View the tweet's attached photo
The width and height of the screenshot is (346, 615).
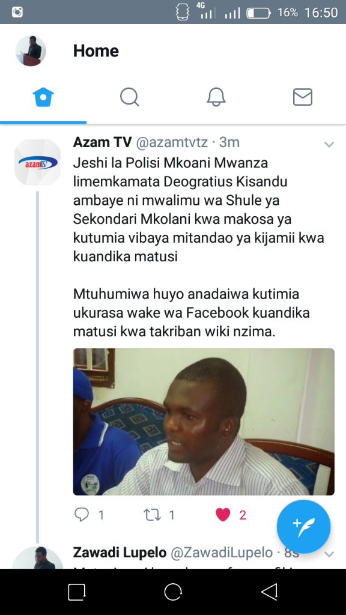(204, 422)
